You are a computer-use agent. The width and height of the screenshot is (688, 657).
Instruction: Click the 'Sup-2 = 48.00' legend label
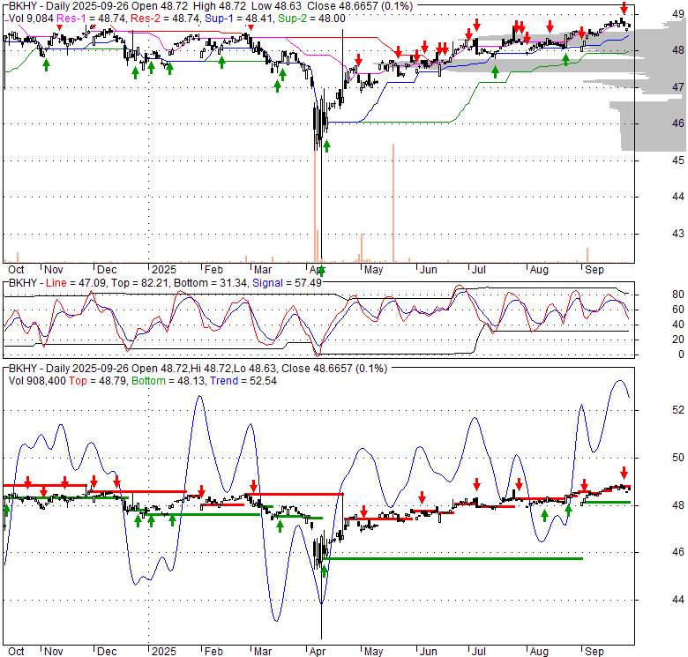point(311,19)
